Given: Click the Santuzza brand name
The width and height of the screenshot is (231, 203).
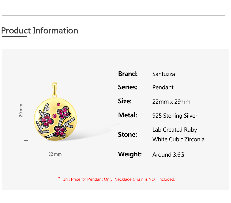Looking at the screenshot, I should pos(164,74).
